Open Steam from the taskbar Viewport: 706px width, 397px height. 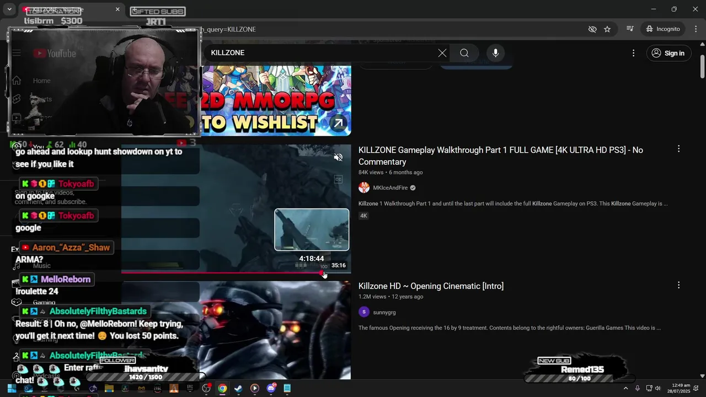pyautogui.click(x=238, y=388)
